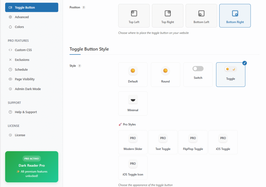This screenshot has height=187, width=266.
Task: Select the Modern Slider pro style
Action: (133, 142)
